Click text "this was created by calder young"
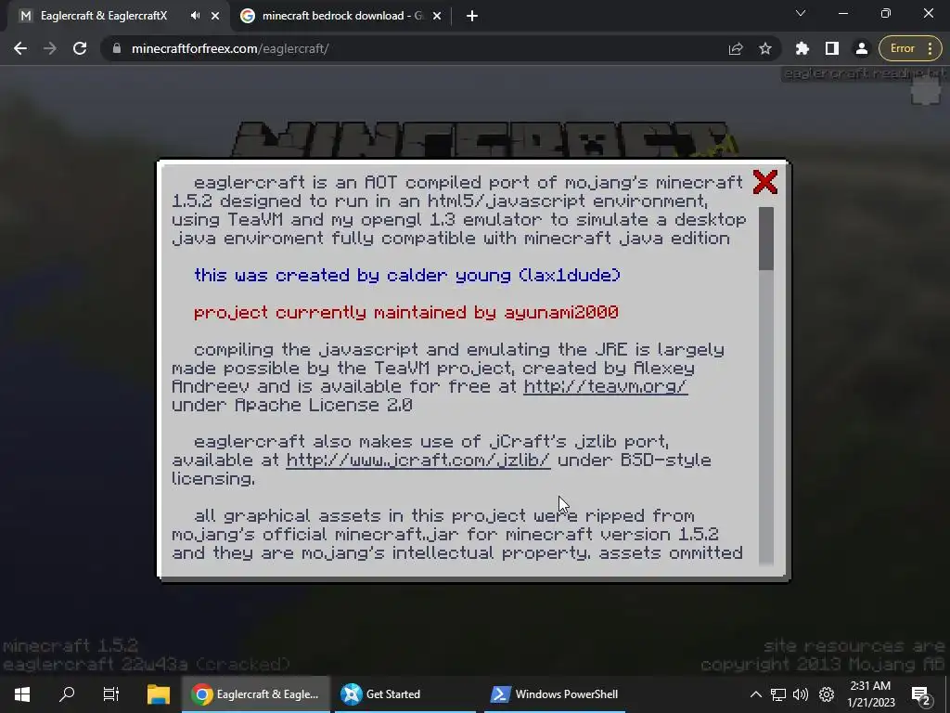Image resolution: width=950 pixels, height=713 pixels. 352,275
